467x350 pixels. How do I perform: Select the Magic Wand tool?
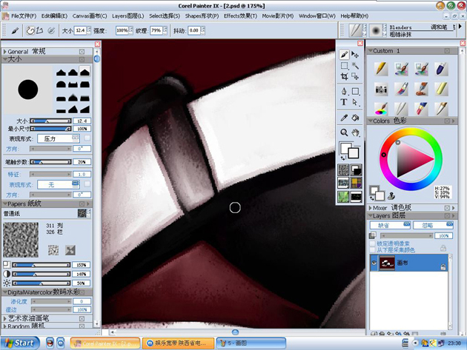[355, 66]
